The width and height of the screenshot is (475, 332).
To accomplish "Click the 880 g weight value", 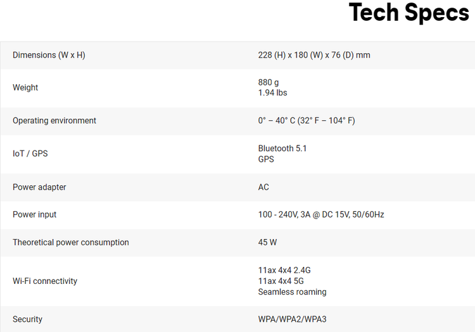I will 269,82.
